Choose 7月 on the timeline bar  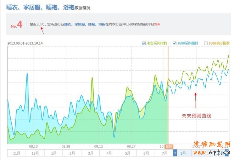pos(165,153)
